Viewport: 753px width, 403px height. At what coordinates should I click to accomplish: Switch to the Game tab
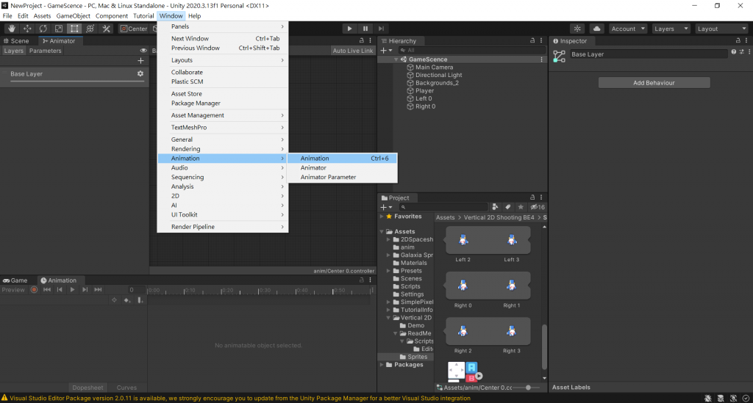(15, 280)
